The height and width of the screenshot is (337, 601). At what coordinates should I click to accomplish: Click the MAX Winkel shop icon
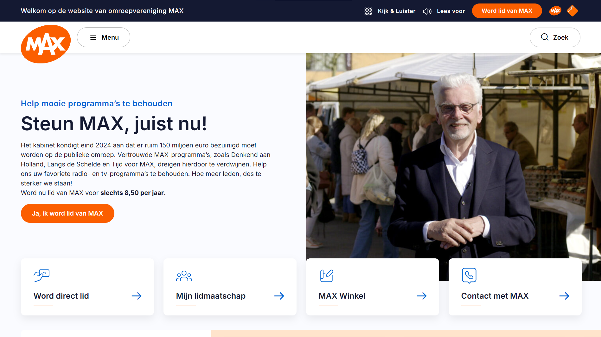click(x=326, y=275)
